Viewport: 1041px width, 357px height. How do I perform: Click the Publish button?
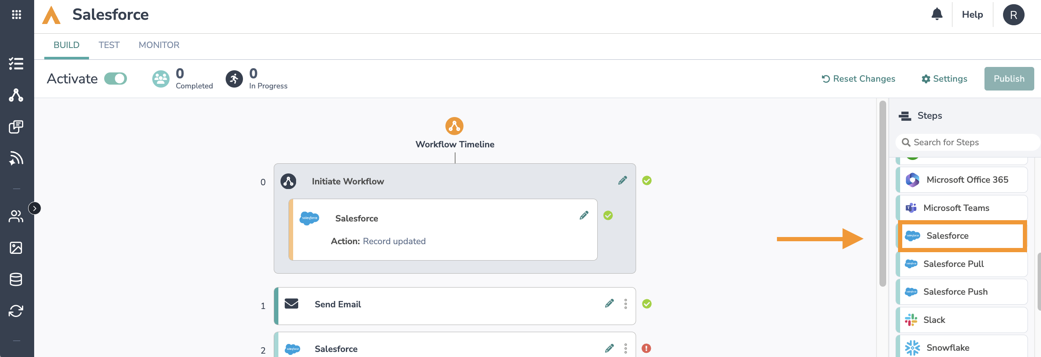pos(1009,79)
